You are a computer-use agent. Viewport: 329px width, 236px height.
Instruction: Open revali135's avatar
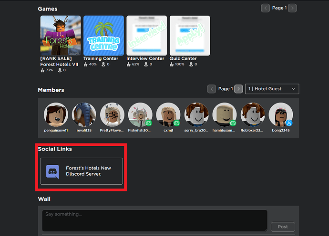point(84,114)
